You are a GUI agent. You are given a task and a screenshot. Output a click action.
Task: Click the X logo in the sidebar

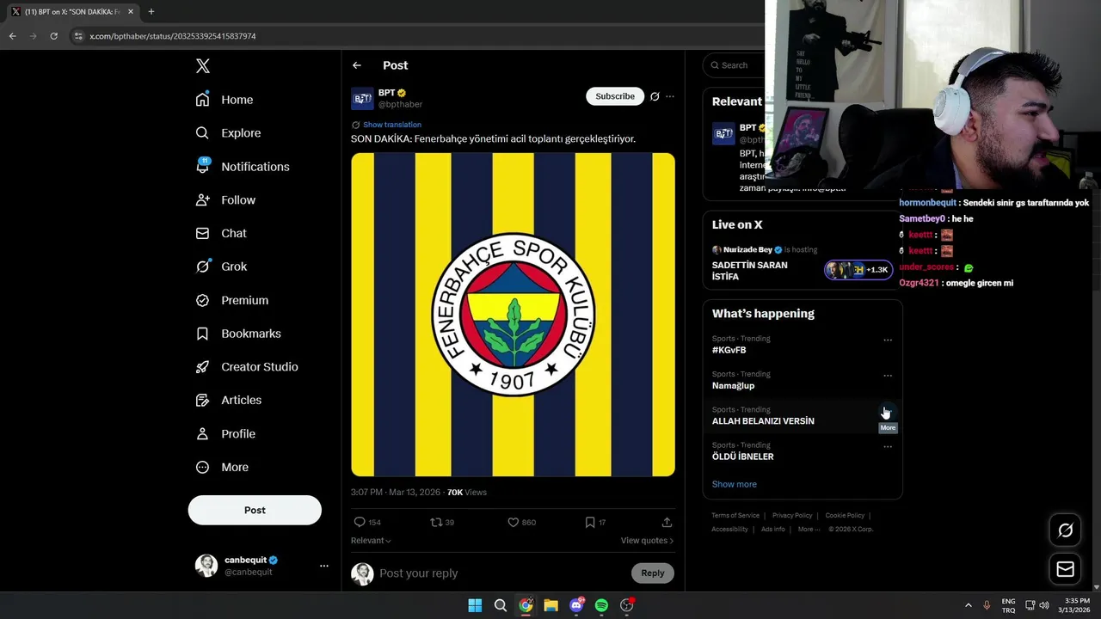[x=202, y=66]
